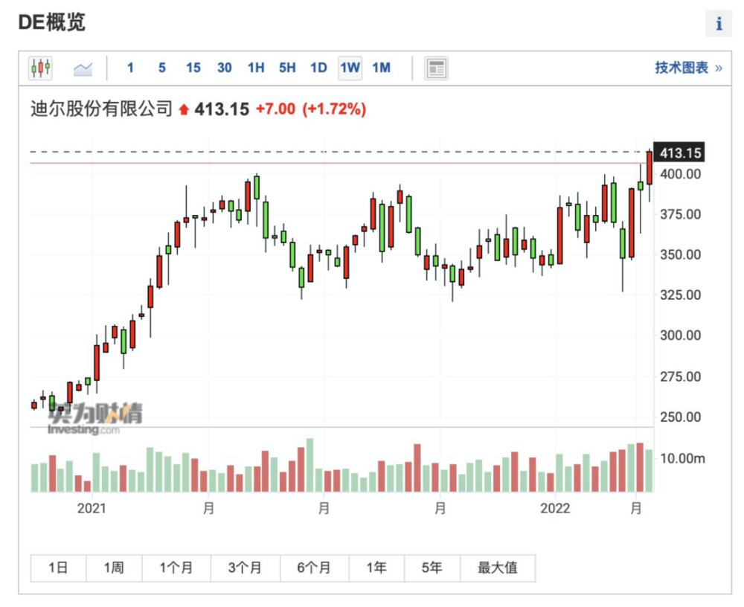Show the 最大值 full history range
The image size is (744, 607).
[x=498, y=568]
